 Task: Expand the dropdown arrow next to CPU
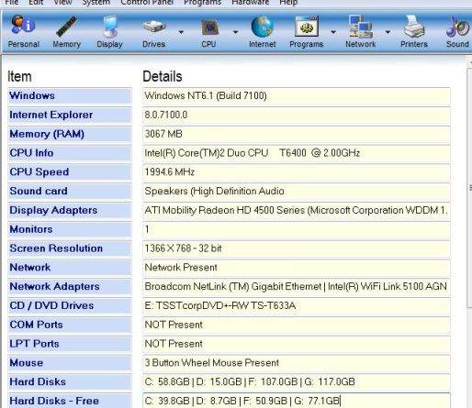pos(235,32)
